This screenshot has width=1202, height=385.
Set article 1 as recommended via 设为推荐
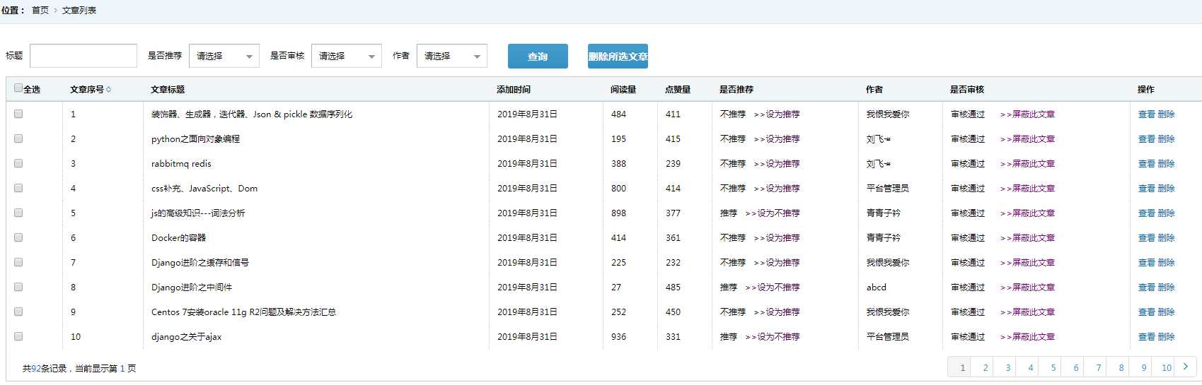point(777,114)
